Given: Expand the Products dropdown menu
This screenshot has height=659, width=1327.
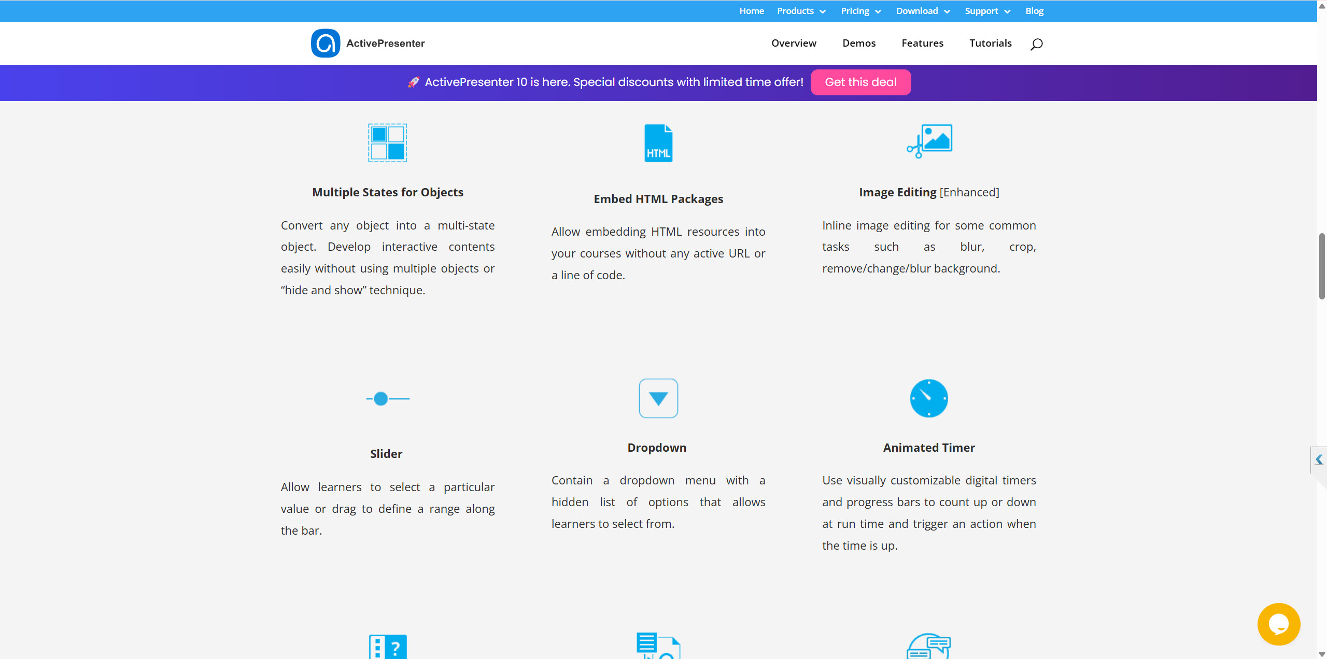Looking at the screenshot, I should pos(801,11).
